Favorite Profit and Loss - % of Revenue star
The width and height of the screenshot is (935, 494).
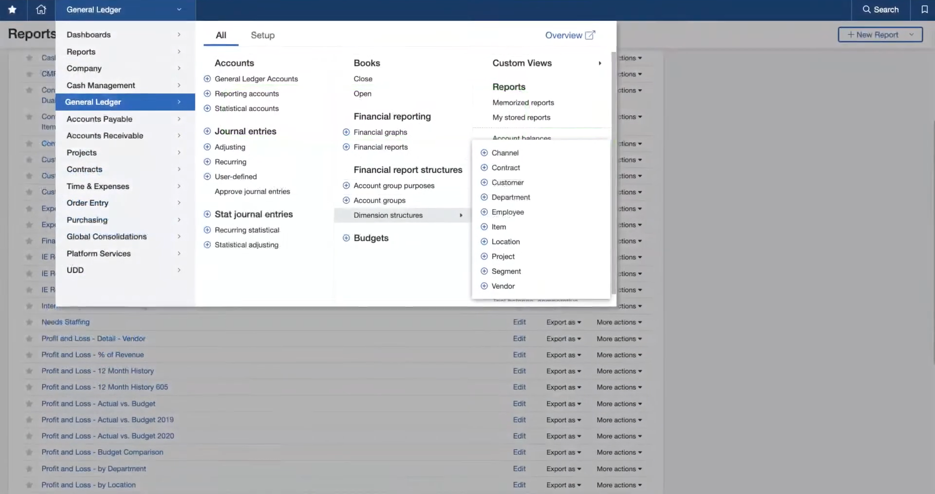coord(29,355)
